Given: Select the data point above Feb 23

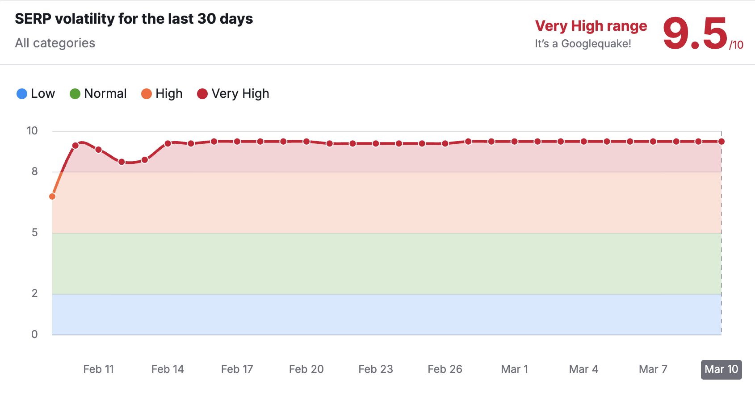Looking at the screenshot, I should [376, 144].
